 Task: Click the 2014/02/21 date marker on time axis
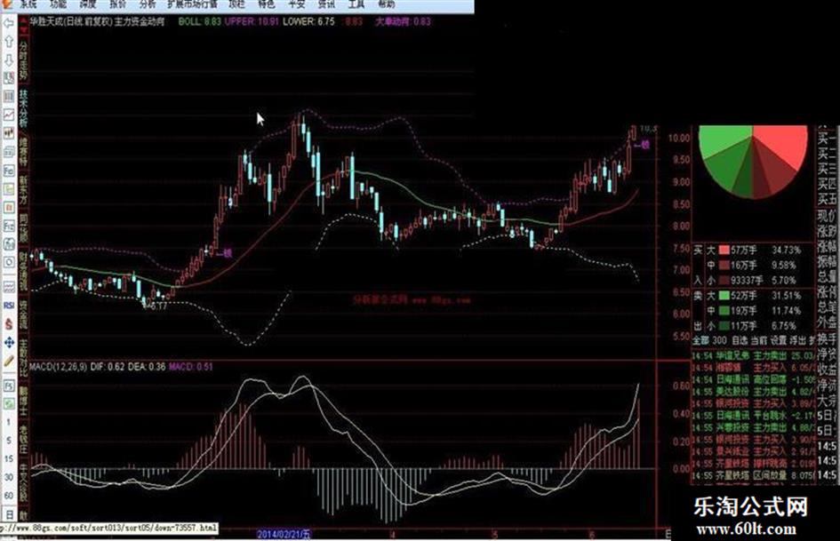tap(284, 534)
